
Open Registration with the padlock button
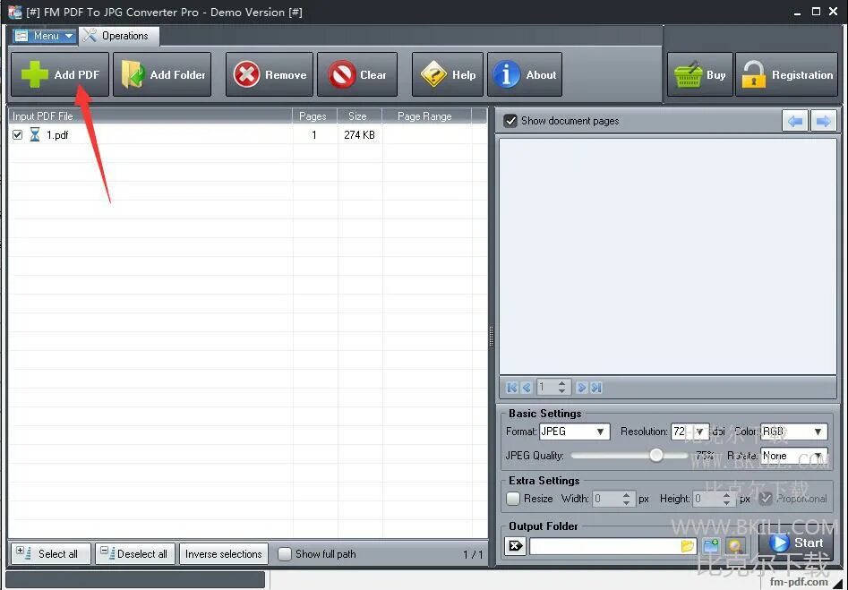point(786,74)
